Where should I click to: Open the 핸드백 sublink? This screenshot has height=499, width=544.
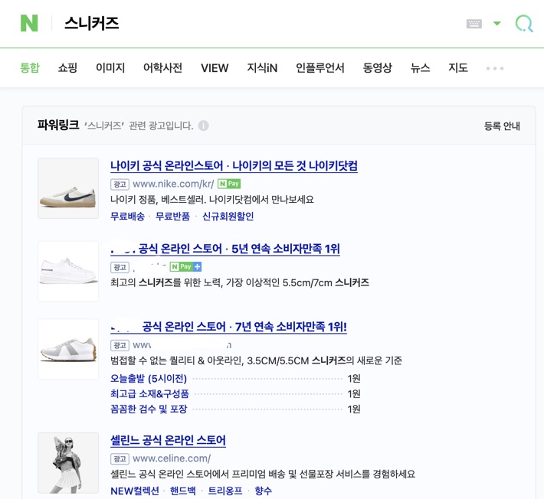pos(183,491)
